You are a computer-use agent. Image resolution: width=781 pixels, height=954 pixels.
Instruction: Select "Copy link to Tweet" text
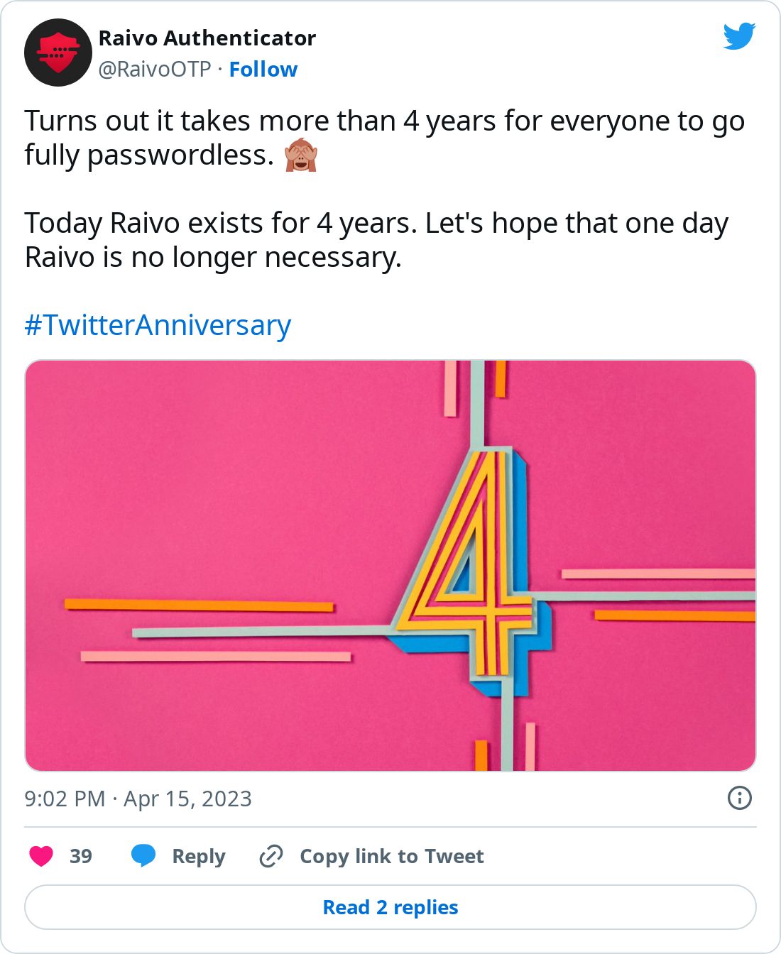[392, 856]
